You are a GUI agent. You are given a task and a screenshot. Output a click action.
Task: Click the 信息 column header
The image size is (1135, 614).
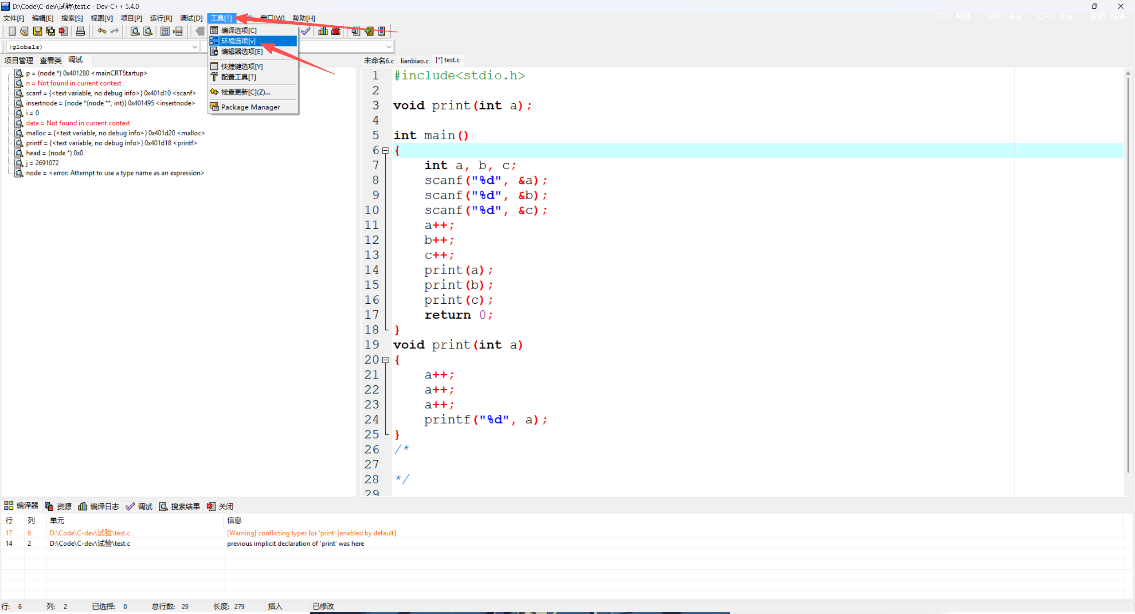(x=673, y=520)
